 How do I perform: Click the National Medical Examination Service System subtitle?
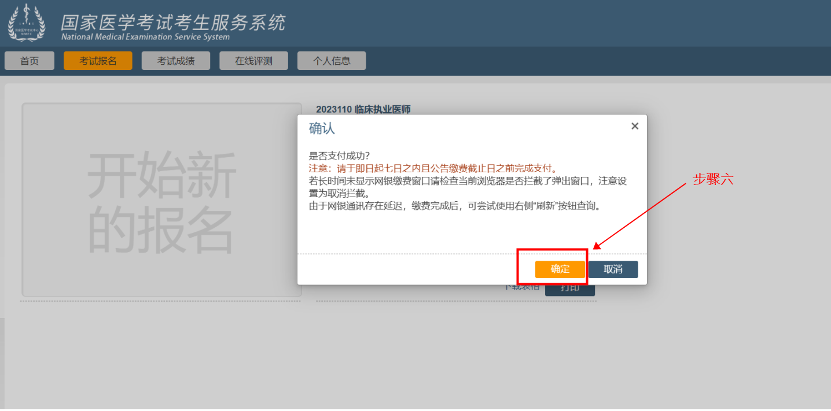(x=145, y=37)
